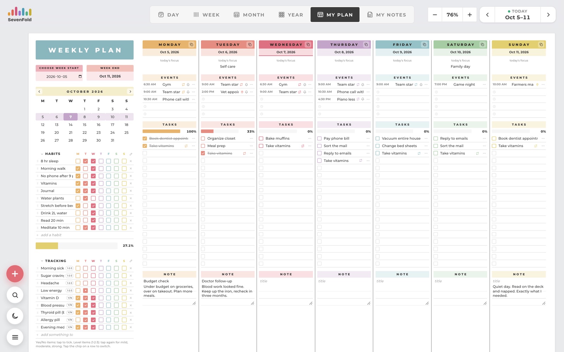Screen dimensions: 564x352
Task: Click the SevenFold logo
Action: pyautogui.click(x=20, y=14)
